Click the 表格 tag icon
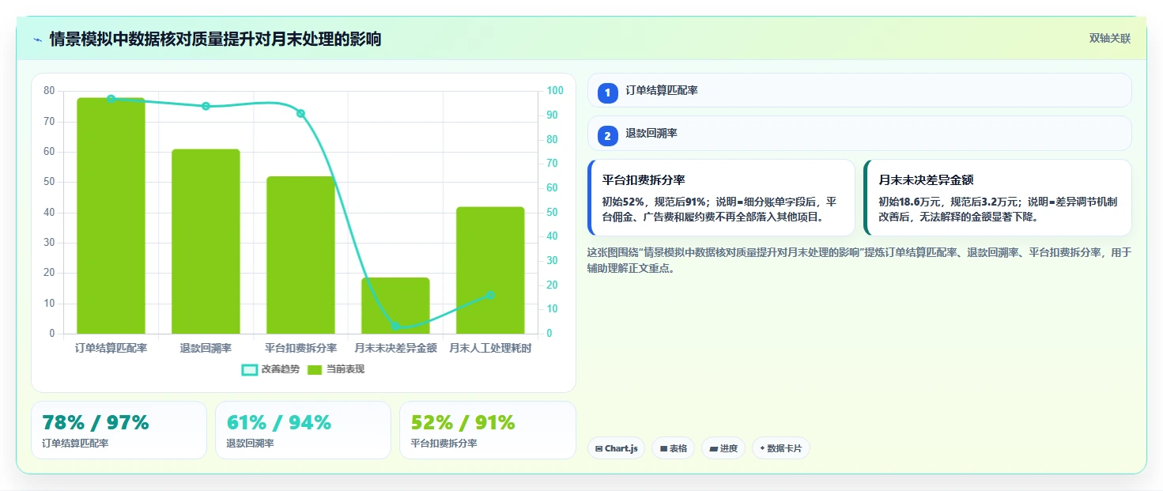 pos(664,448)
